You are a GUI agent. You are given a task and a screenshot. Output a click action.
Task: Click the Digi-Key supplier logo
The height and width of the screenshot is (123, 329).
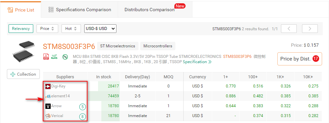coord(48,86)
